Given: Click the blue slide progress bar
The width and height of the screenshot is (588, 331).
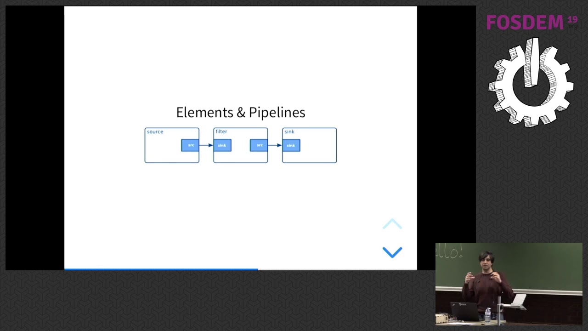Looking at the screenshot, I should [x=161, y=269].
